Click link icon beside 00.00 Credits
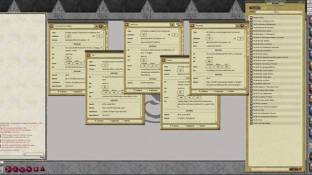 coord(251,18)
